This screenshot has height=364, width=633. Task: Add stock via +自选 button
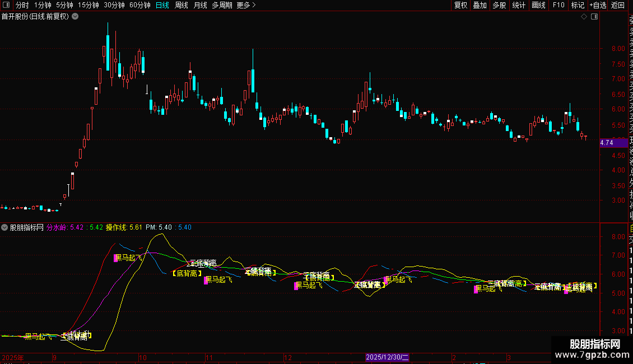pos(598,5)
